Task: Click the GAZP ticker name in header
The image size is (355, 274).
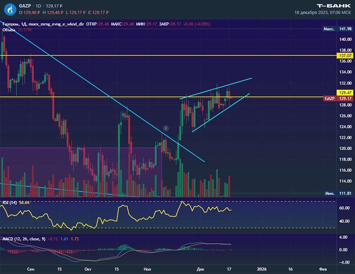Action: point(25,6)
